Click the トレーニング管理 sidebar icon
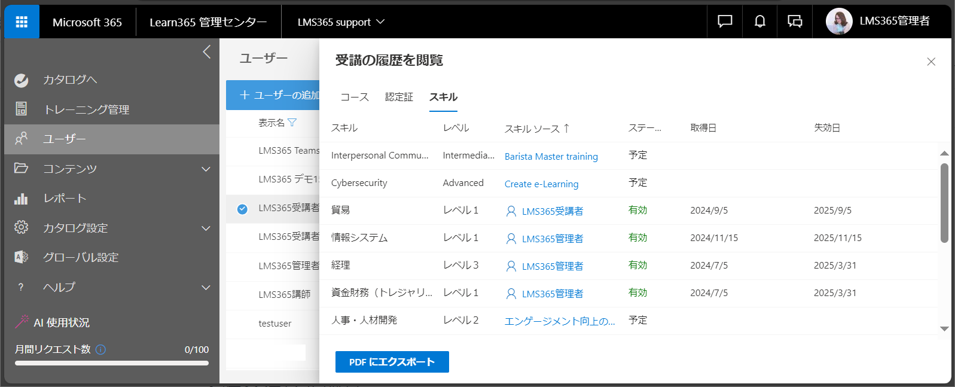Screen dimensions: 955x387 pos(22,109)
